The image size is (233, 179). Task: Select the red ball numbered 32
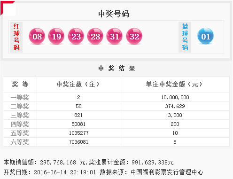pyautogui.click(x=134, y=36)
